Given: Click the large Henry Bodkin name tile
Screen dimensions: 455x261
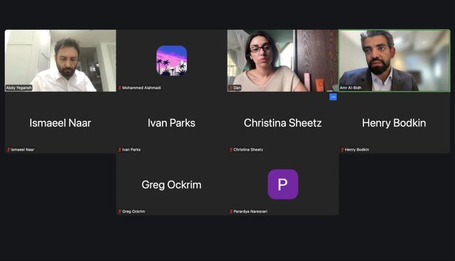Looking at the screenshot, I should coord(394,123).
